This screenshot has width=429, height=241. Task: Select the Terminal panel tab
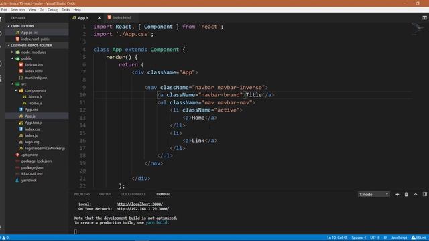[x=162, y=194]
